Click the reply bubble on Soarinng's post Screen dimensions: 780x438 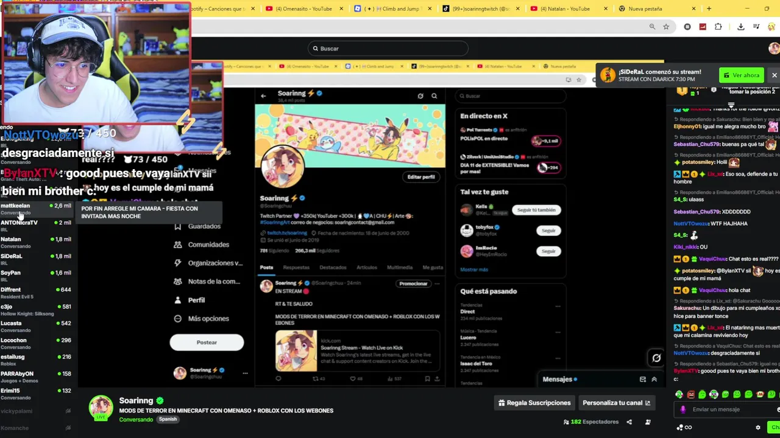click(x=278, y=378)
